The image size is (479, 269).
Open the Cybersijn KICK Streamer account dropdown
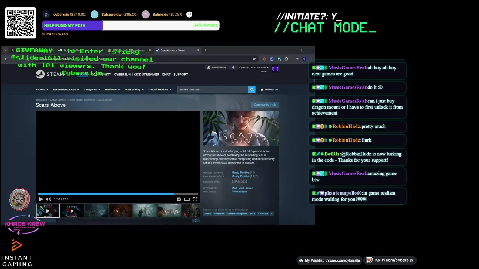point(254,67)
